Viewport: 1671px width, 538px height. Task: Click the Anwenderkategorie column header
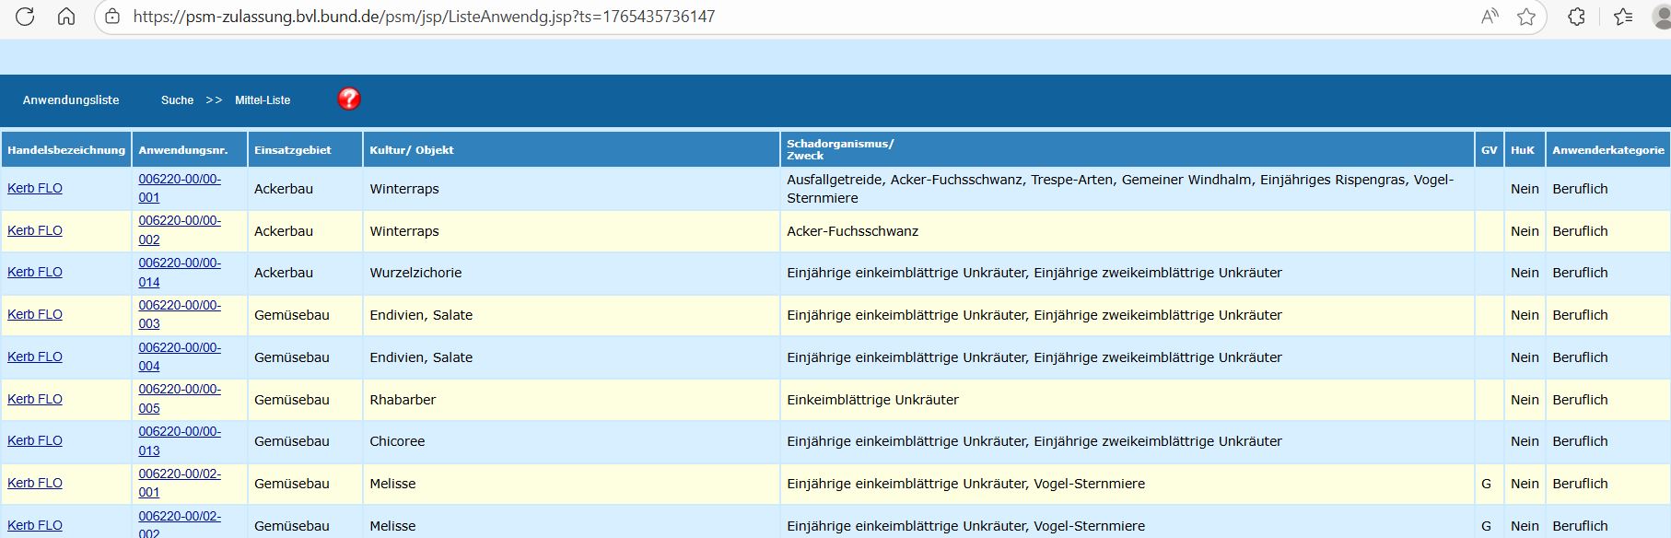coord(1607,149)
